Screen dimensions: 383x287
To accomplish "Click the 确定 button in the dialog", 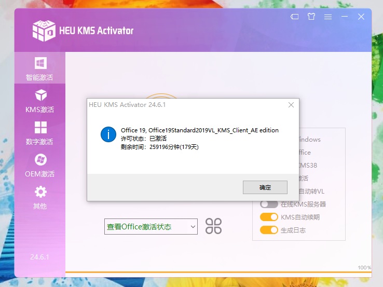I will pos(265,187).
